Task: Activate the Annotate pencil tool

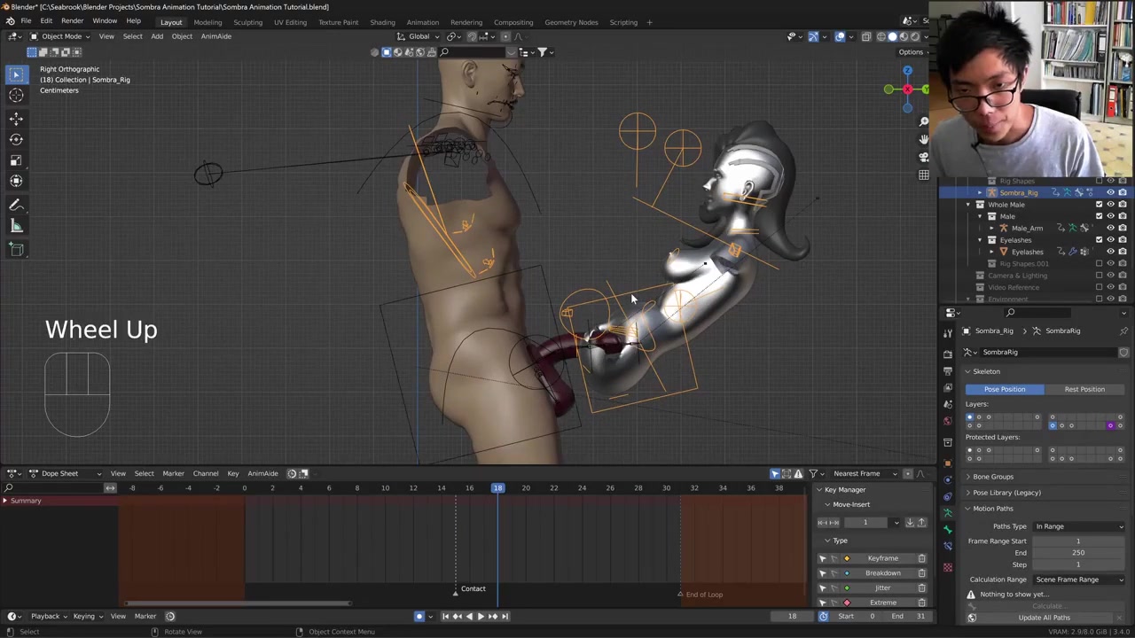Action: tap(16, 205)
